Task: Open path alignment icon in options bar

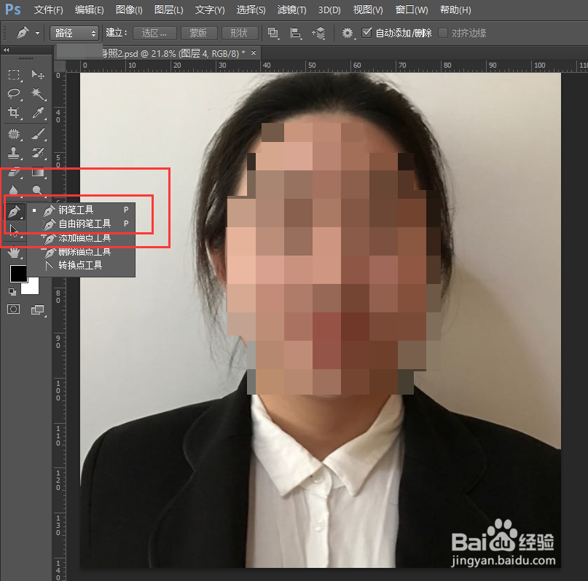Action: [296, 33]
